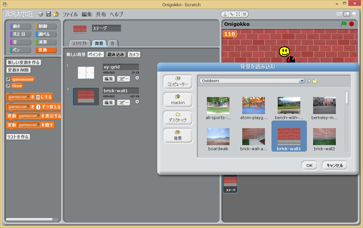363x228 pixels.
Task: Open the コンピューター location
Action: tap(178, 82)
